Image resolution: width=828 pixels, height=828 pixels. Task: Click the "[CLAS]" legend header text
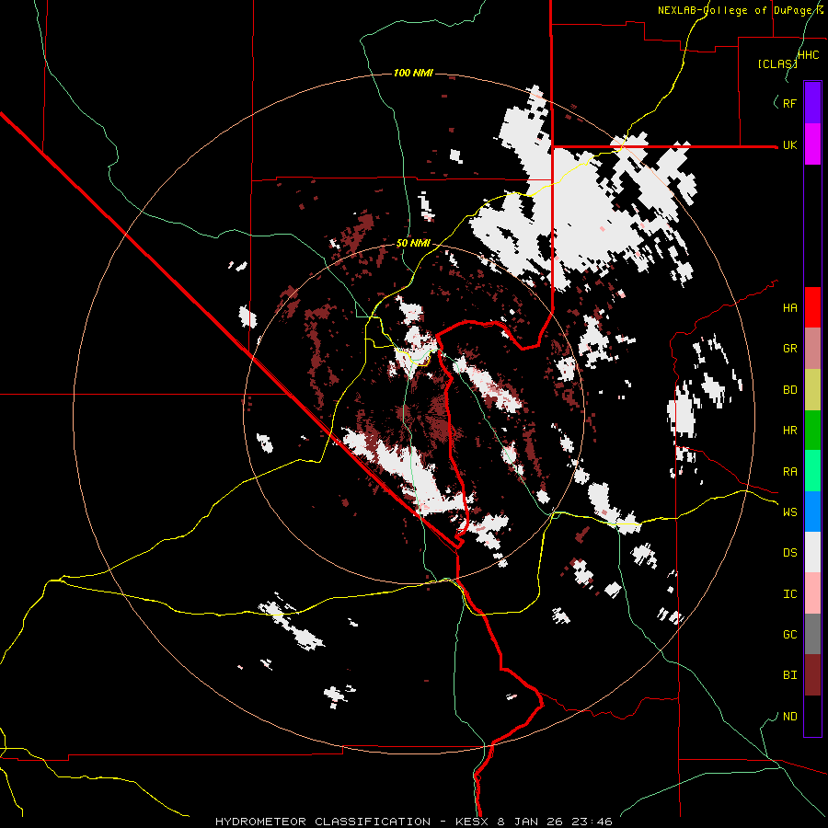tap(777, 64)
